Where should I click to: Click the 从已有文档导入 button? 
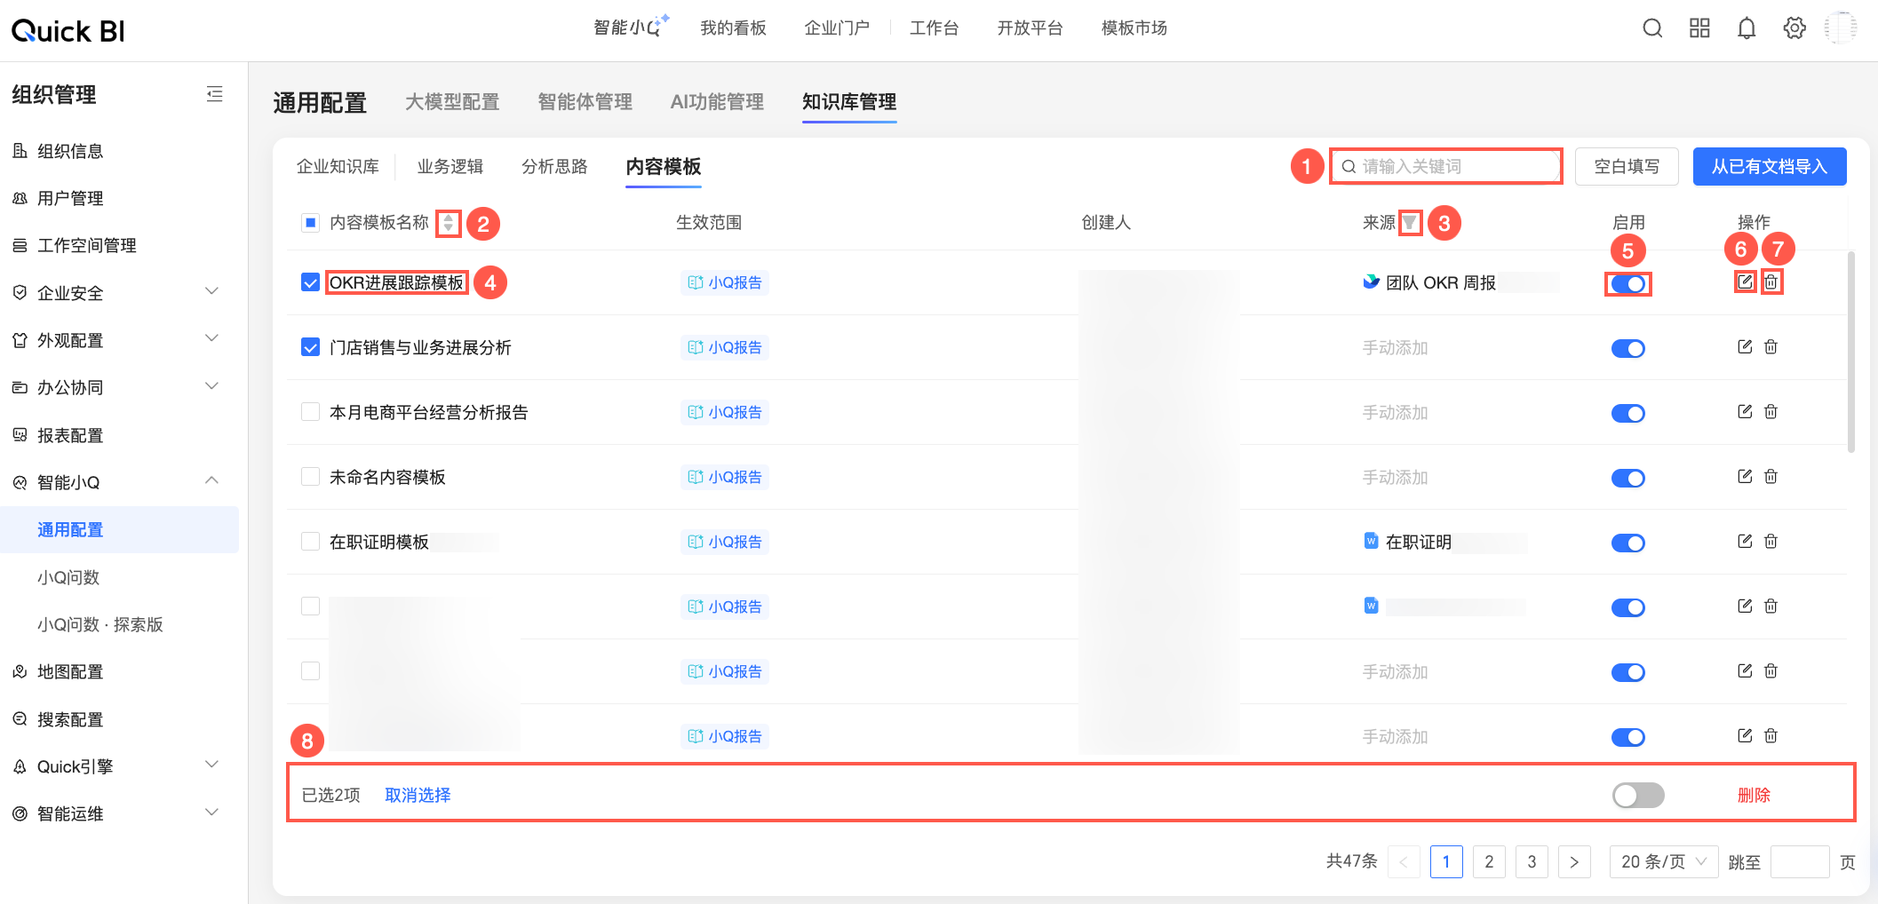[1770, 166]
